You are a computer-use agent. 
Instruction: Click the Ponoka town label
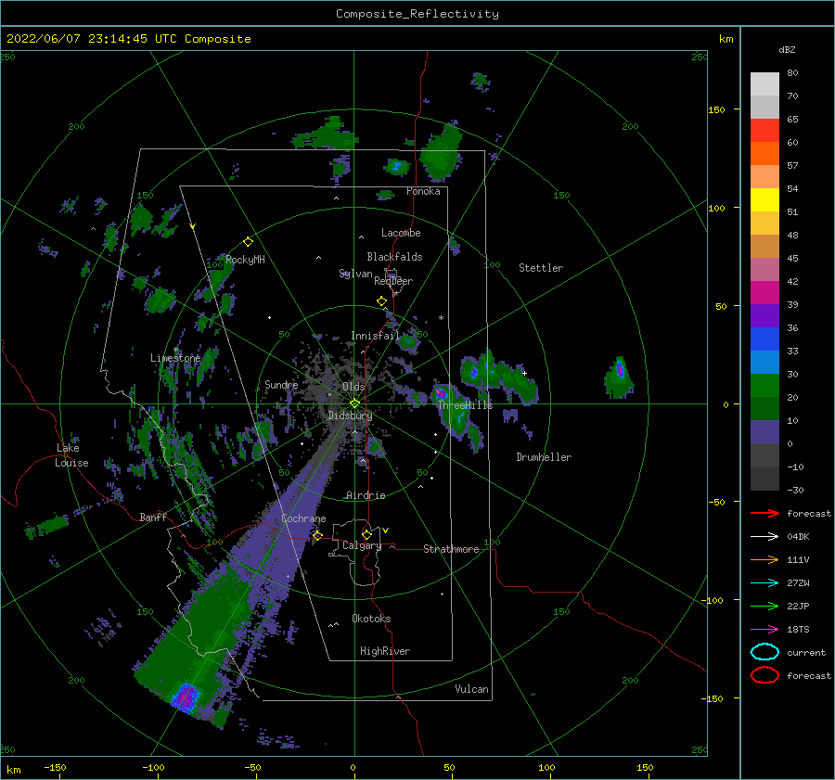[x=423, y=191]
